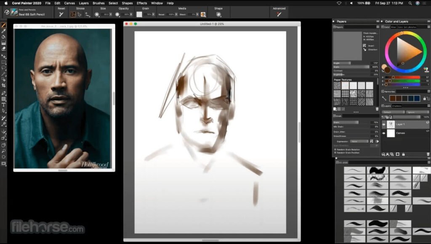This screenshot has width=431, height=244.
Task: Open the Shape brush dab options
Action: pyautogui.click(x=218, y=14)
